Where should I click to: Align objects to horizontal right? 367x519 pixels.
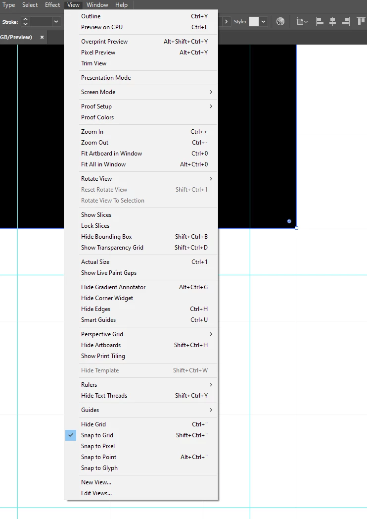tap(346, 21)
